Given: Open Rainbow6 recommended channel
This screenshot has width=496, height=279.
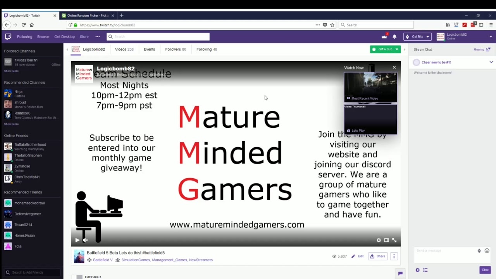Looking at the screenshot, I should tap(32, 115).
